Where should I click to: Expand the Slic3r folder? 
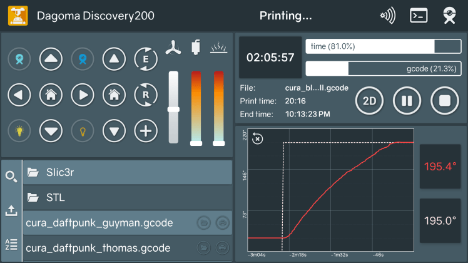(x=127, y=172)
